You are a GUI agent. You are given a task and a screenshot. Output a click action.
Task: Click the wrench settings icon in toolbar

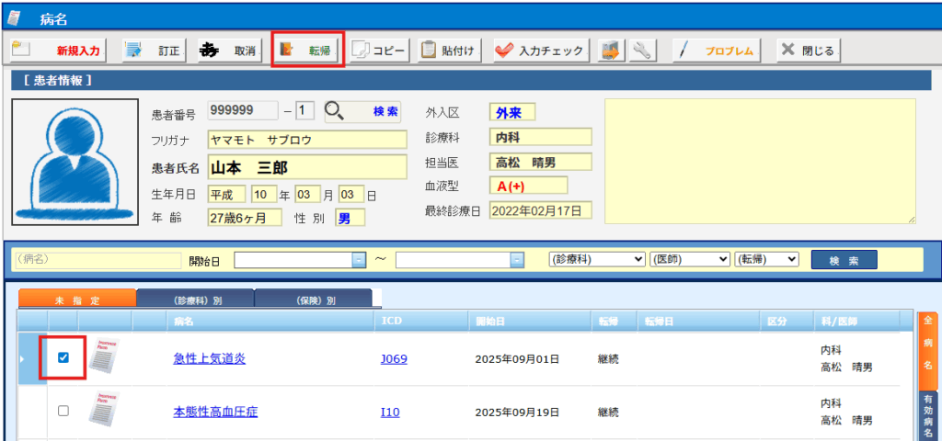pos(641,51)
